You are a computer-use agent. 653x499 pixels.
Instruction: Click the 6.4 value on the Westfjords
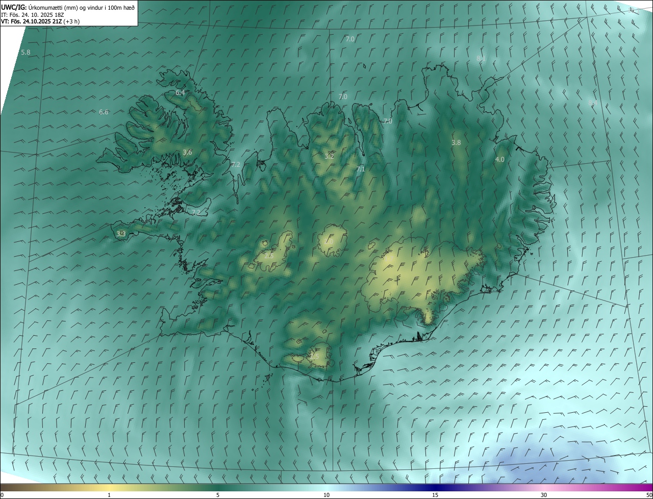click(180, 92)
